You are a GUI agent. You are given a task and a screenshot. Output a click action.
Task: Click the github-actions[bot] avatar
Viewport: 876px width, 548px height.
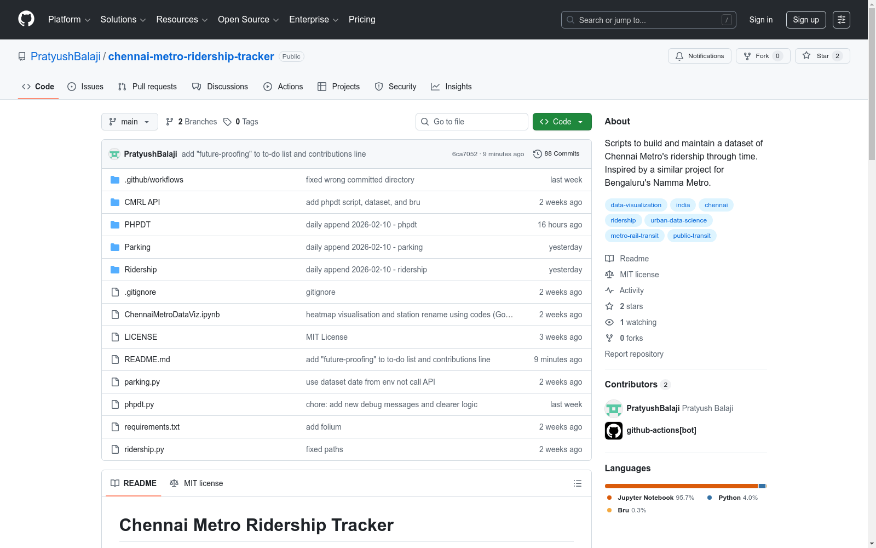tap(614, 431)
